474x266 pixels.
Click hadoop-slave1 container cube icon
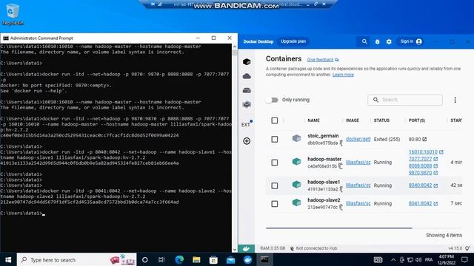point(296,185)
